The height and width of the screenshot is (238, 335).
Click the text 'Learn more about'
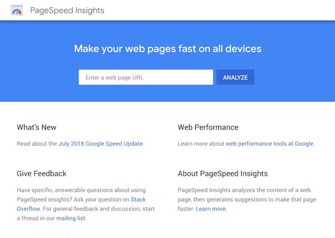click(x=201, y=144)
